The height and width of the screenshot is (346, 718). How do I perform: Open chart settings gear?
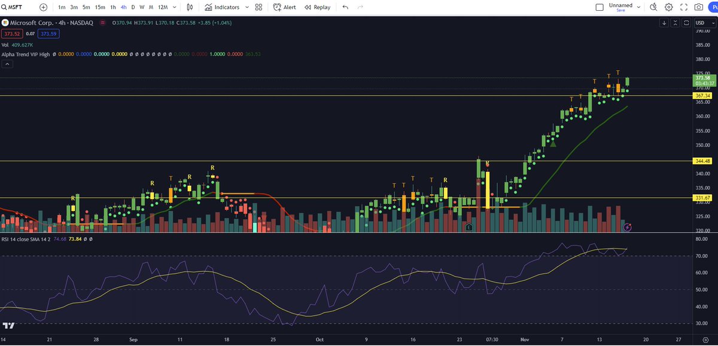pyautogui.click(x=669, y=7)
